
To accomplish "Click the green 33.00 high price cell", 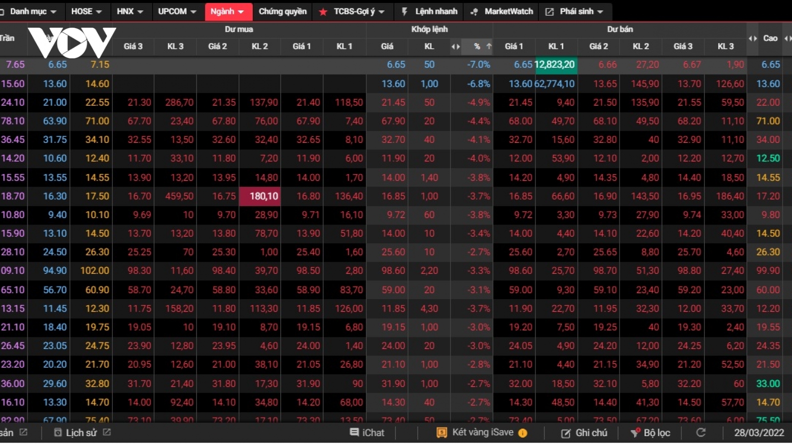I will [768, 384].
